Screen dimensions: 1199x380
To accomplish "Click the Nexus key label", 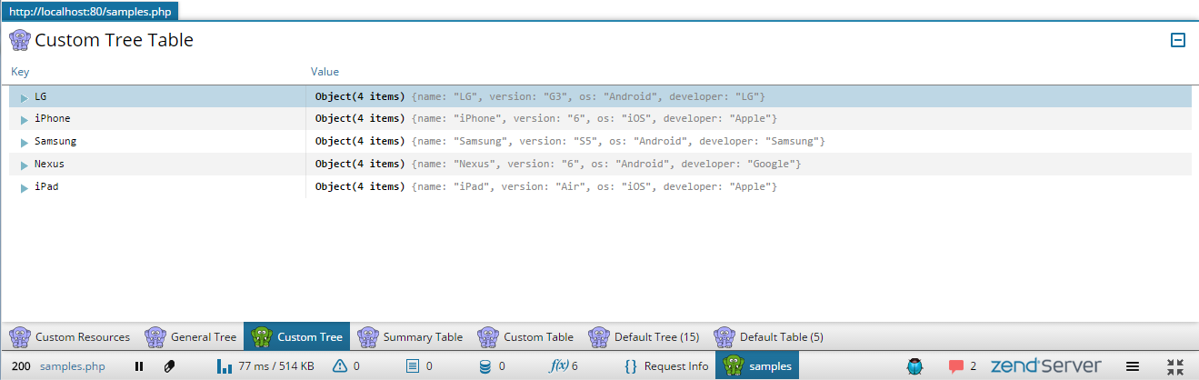I will pos(49,165).
